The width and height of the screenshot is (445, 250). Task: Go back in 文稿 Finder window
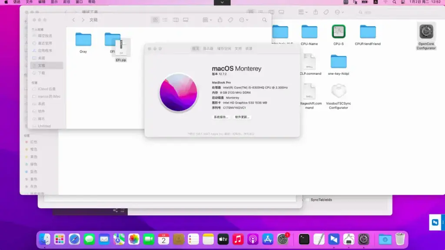tap(73, 20)
